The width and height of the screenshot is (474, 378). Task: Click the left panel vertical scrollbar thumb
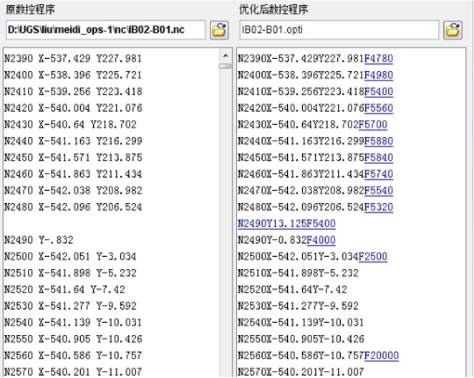coord(226,66)
